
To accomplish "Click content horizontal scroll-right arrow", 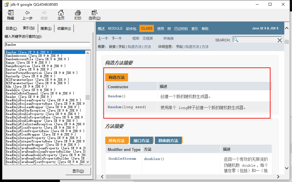I will pyautogui.click(x=278, y=177).
